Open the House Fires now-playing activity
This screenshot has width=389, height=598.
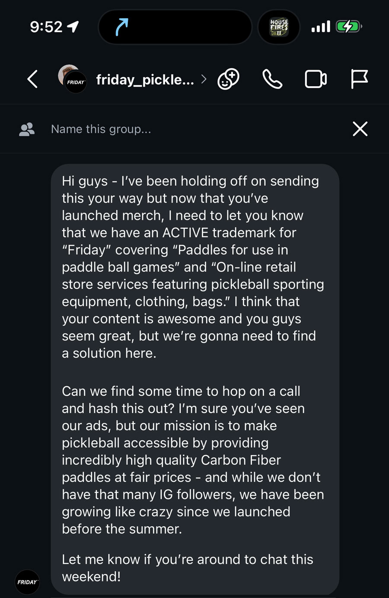(279, 27)
